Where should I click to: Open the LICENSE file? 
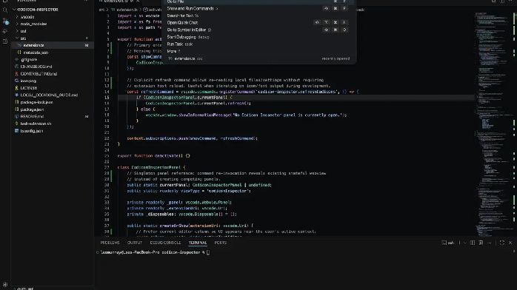coord(53,88)
